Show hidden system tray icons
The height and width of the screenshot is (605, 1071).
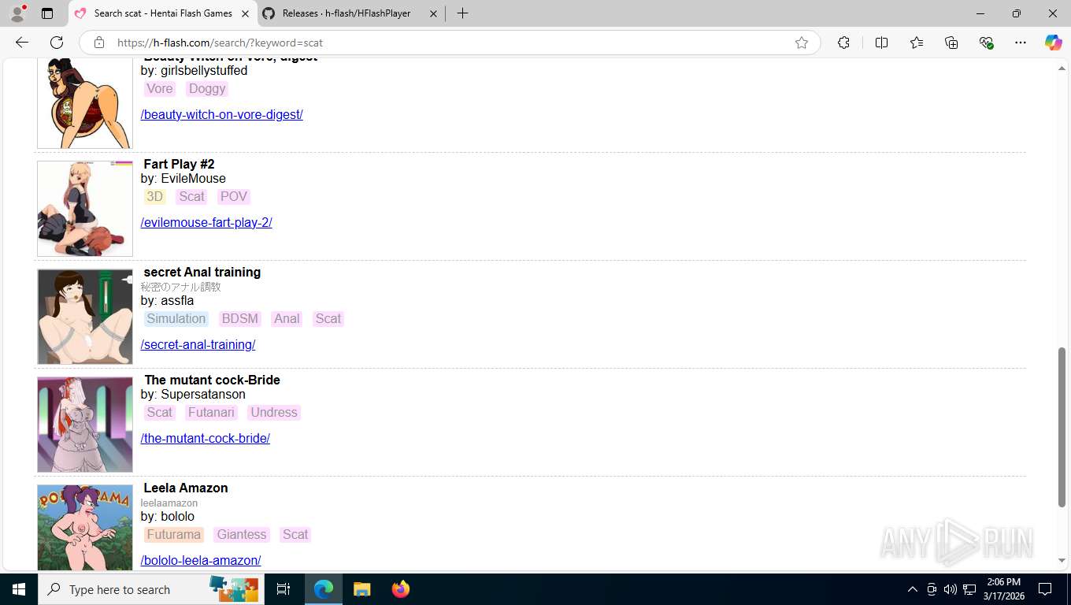912,589
